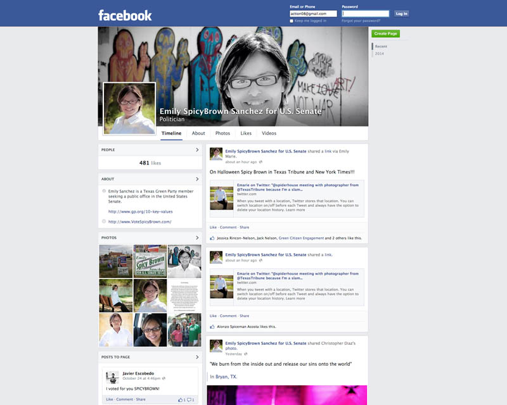Open the page profile picture
507x405 pixels.
(x=129, y=108)
